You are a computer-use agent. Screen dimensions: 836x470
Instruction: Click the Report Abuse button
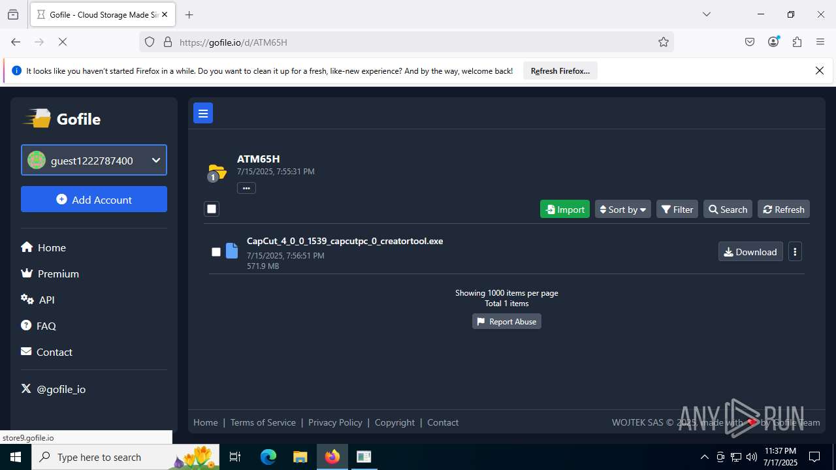click(x=507, y=321)
